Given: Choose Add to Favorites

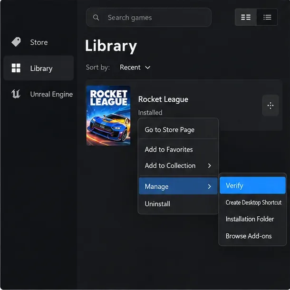Looking at the screenshot, I should point(178,149).
